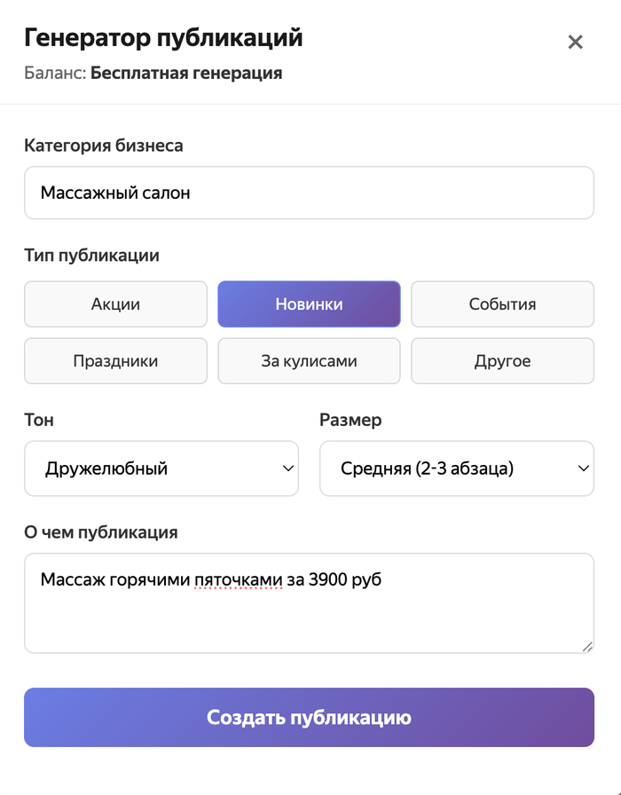
Task: Choose the События publication type
Action: [502, 304]
